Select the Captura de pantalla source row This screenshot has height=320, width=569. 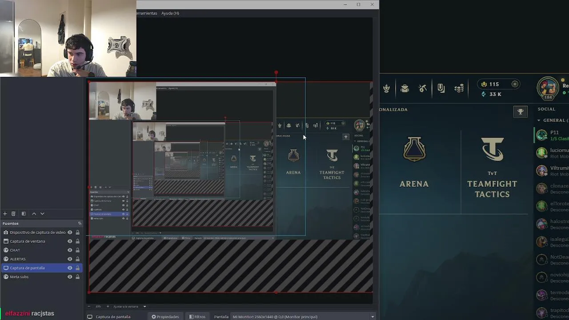[41, 268]
